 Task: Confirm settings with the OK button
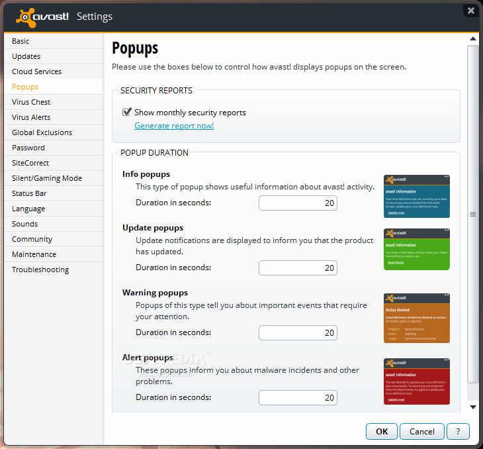coord(382,431)
